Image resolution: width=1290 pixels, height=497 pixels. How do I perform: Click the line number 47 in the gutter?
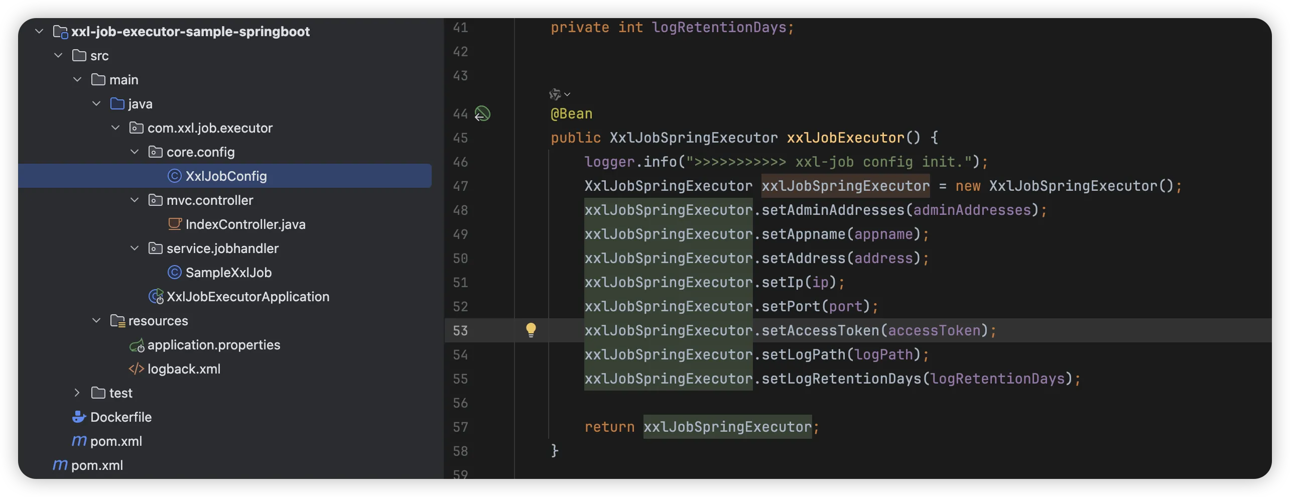point(460,186)
